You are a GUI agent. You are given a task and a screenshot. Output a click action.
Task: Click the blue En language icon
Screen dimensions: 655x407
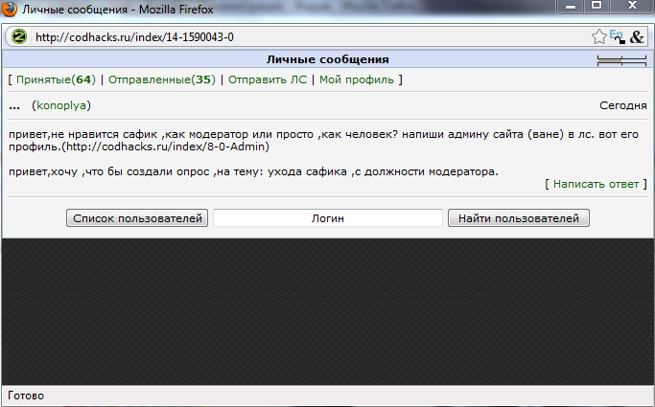point(617,36)
